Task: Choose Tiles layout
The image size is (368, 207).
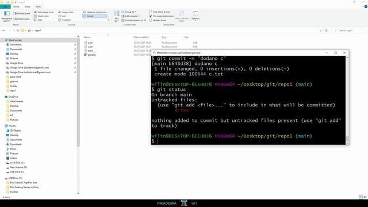Action: click(x=38, y=20)
